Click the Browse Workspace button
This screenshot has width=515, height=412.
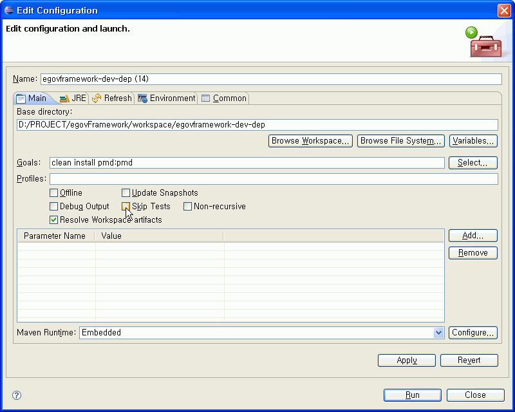point(310,141)
